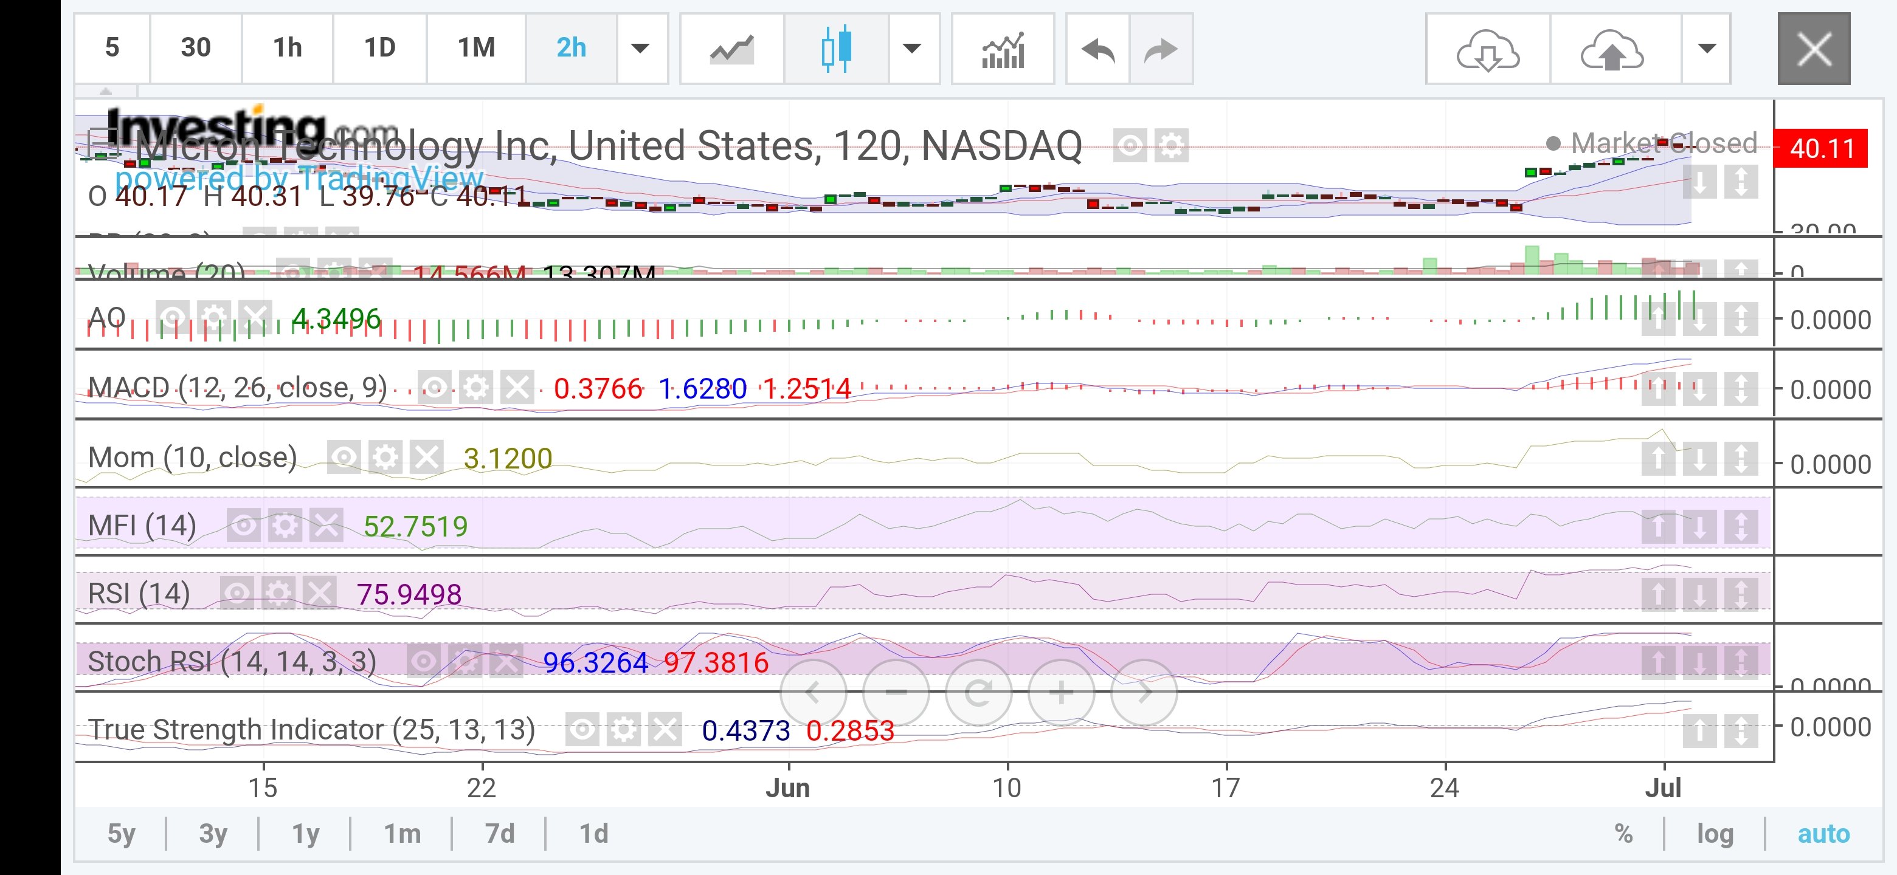The height and width of the screenshot is (875, 1897).
Task: Click the Jun marker on time axis
Action: (x=787, y=788)
